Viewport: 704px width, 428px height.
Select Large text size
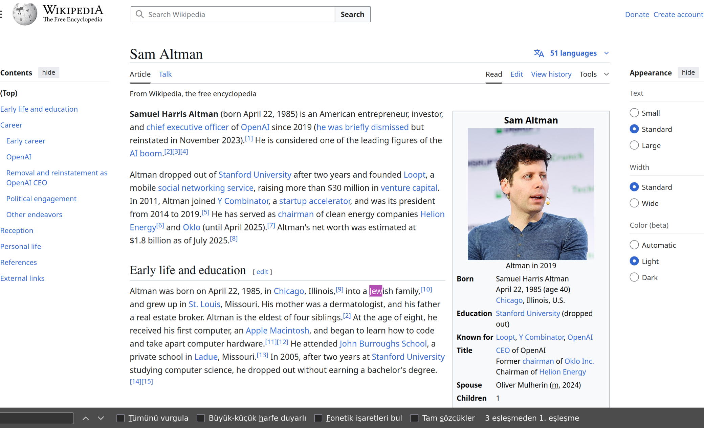(x=634, y=145)
